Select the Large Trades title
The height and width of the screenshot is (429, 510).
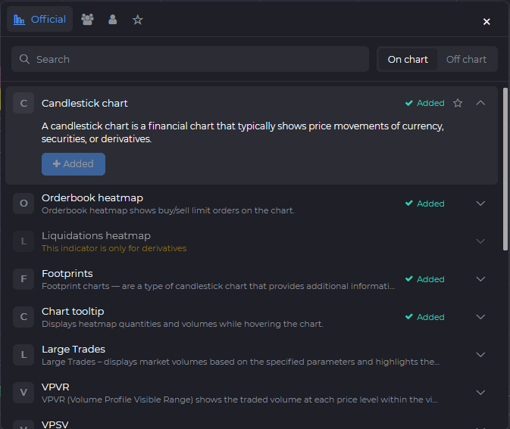74,349
